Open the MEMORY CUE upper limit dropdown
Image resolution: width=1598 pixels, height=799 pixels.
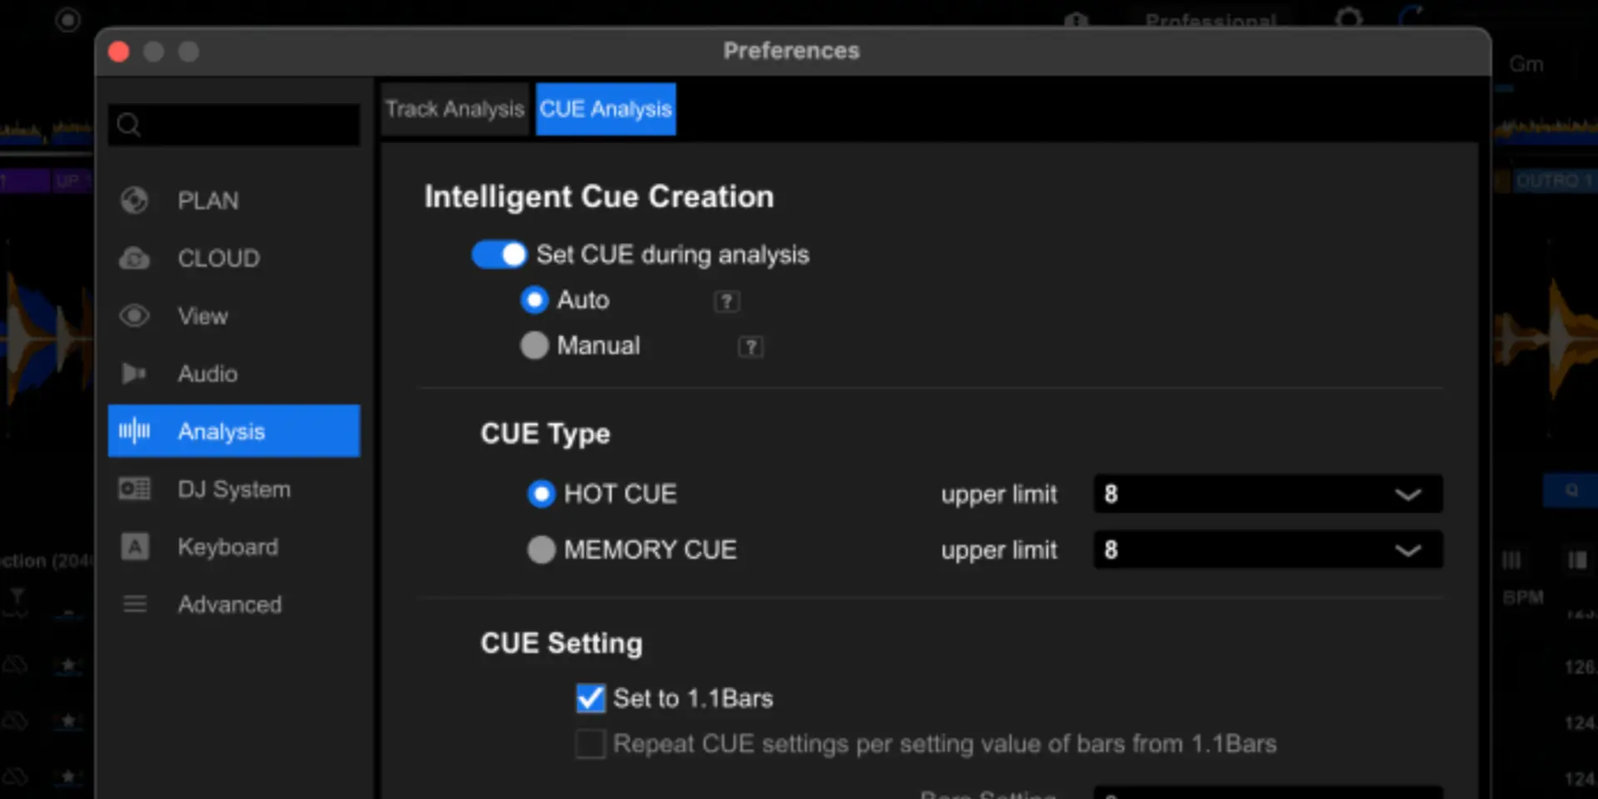(1268, 550)
